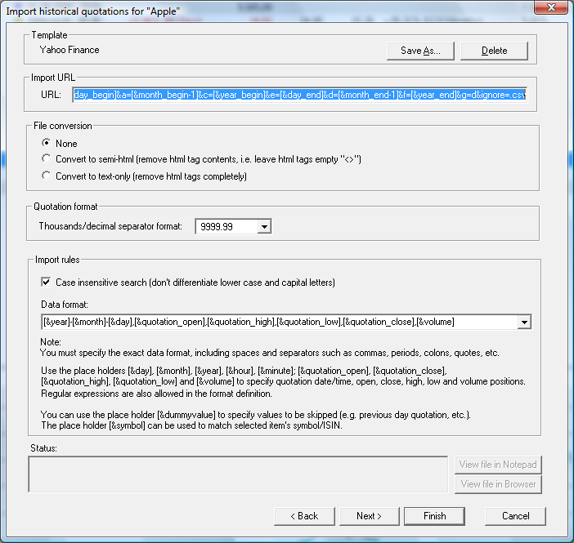Close the Import historical quotations window
The image size is (574, 543).
click(551, 7)
